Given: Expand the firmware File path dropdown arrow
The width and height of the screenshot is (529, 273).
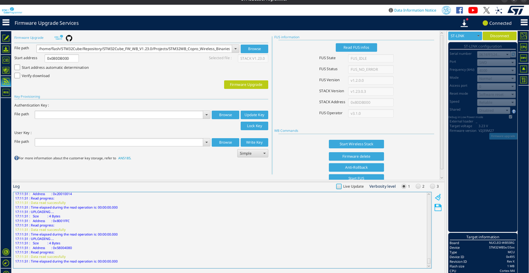Looking at the screenshot, I should tap(235, 49).
